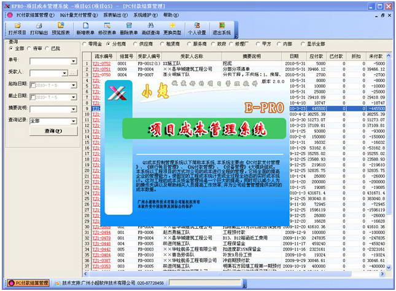The width and height of the screenshot is (396, 291).
Task: Open the PC付款结算管理 menu
Action: (35, 15)
